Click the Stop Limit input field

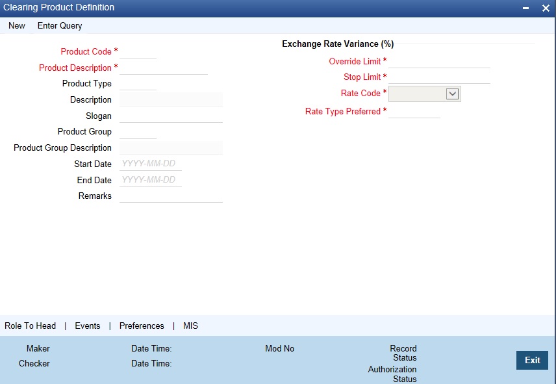point(439,77)
